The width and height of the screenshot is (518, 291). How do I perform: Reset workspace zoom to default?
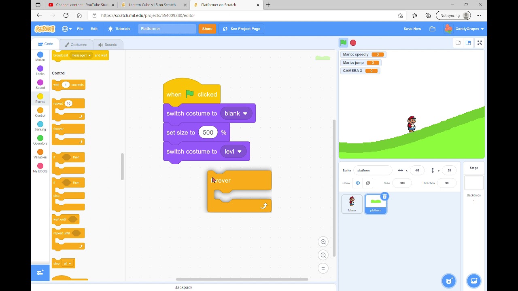pos(323,268)
